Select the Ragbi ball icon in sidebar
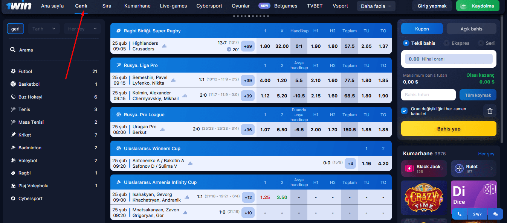The height and width of the screenshot is (223, 507). [x=13, y=173]
